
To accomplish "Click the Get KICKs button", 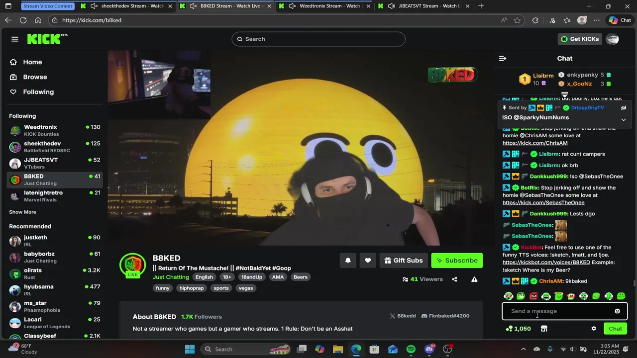I will (x=580, y=39).
